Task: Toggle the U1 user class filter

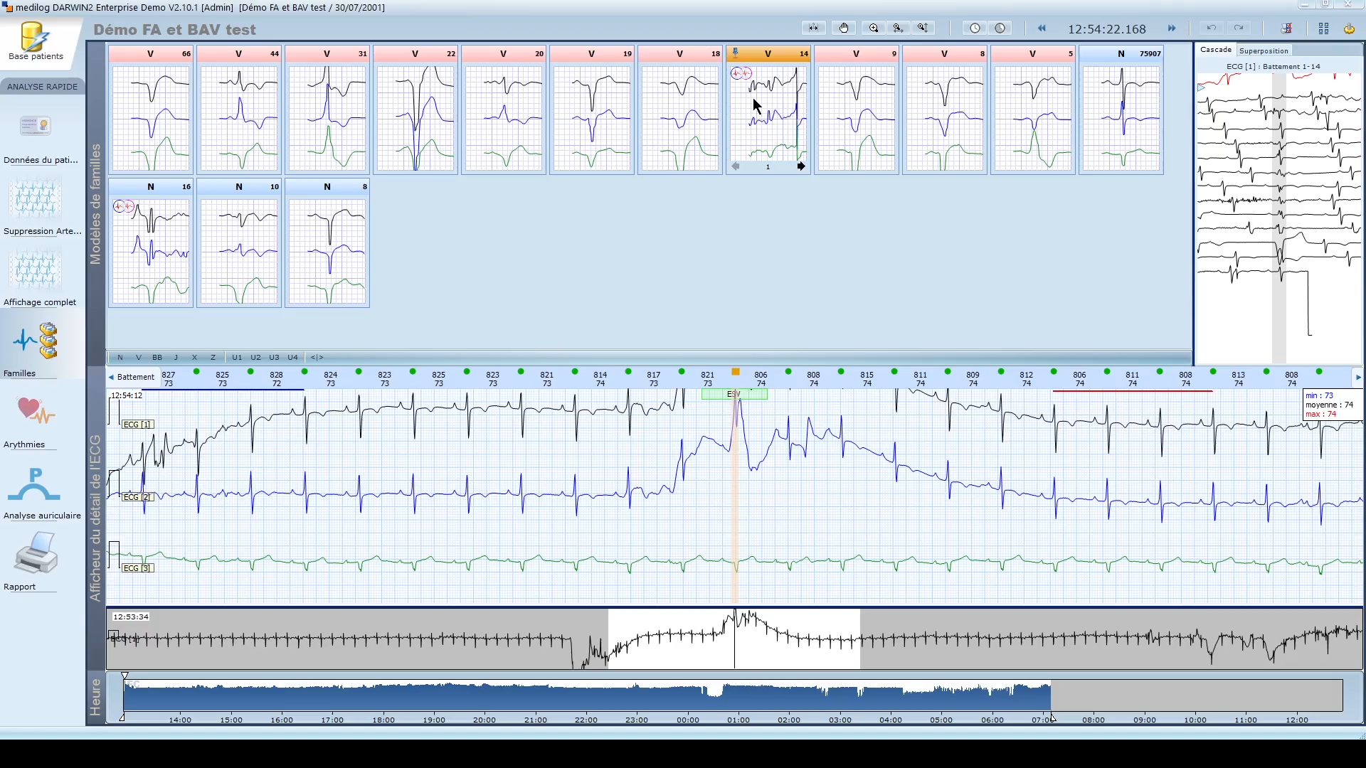Action: [x=237, y=358]
